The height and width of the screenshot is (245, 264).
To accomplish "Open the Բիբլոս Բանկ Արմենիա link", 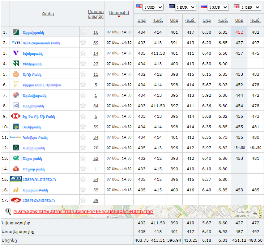I will tap(42, 85).
